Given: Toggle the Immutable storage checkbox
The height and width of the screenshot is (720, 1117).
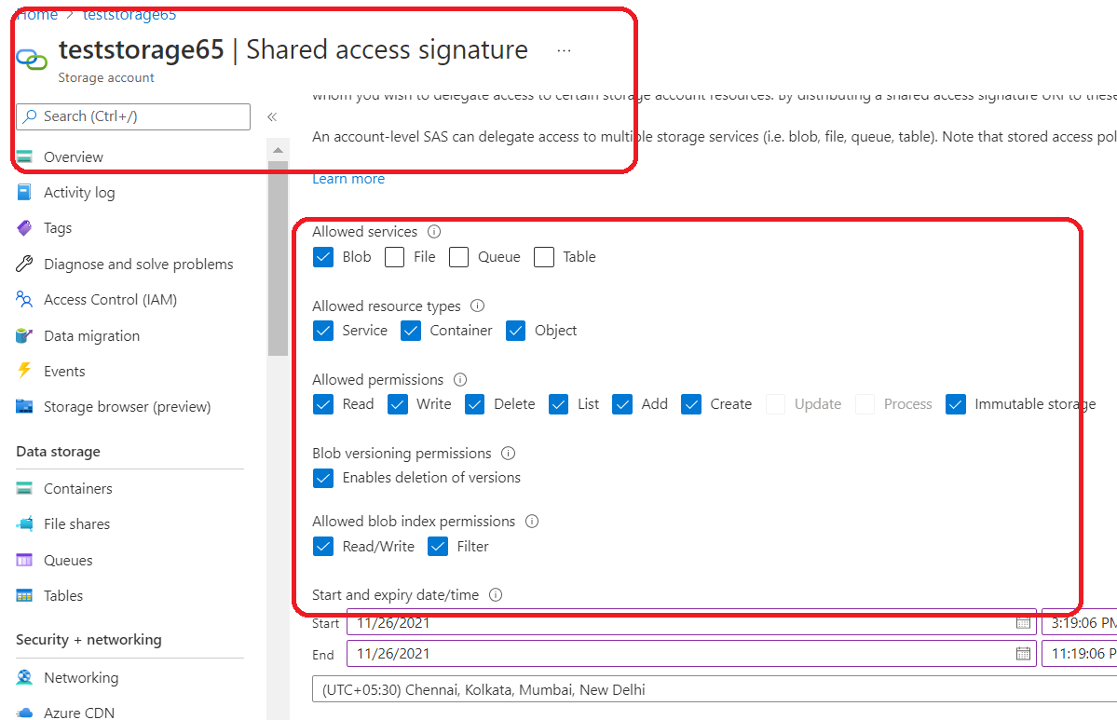Looking at the screenshot, I should 956,404.
